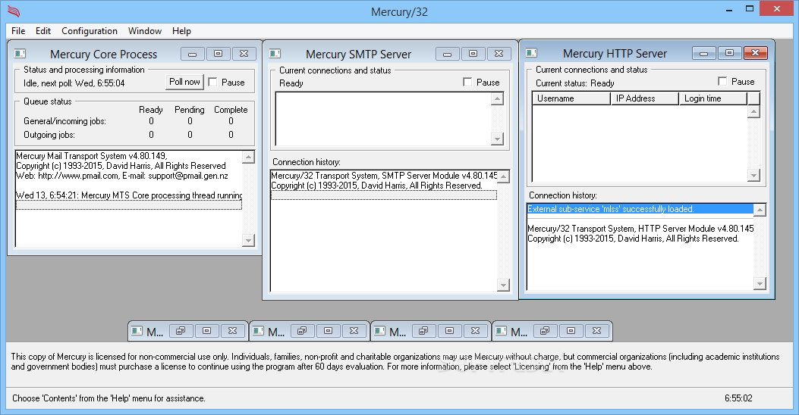Click down arrow of SMTP current connections list
This screenshot has height=415, width=799.
497,139
